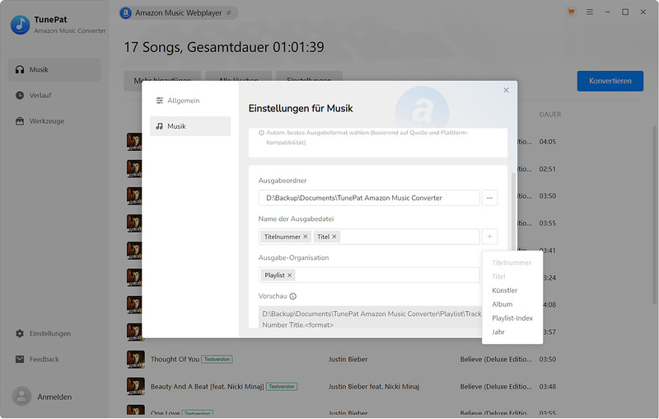Click the Anmelden user avatar
Viewport: 659px width, 419px height.
coord(22,396)
